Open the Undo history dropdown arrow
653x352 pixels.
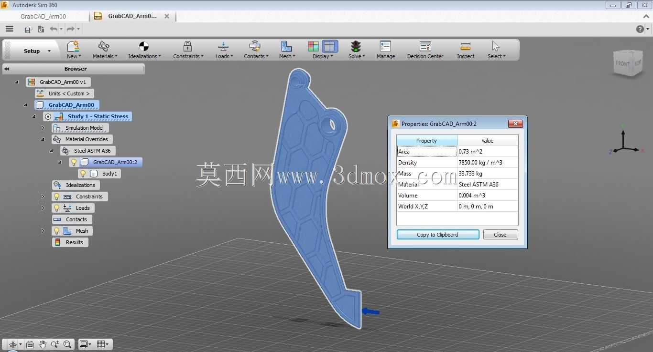coord(61,30)
